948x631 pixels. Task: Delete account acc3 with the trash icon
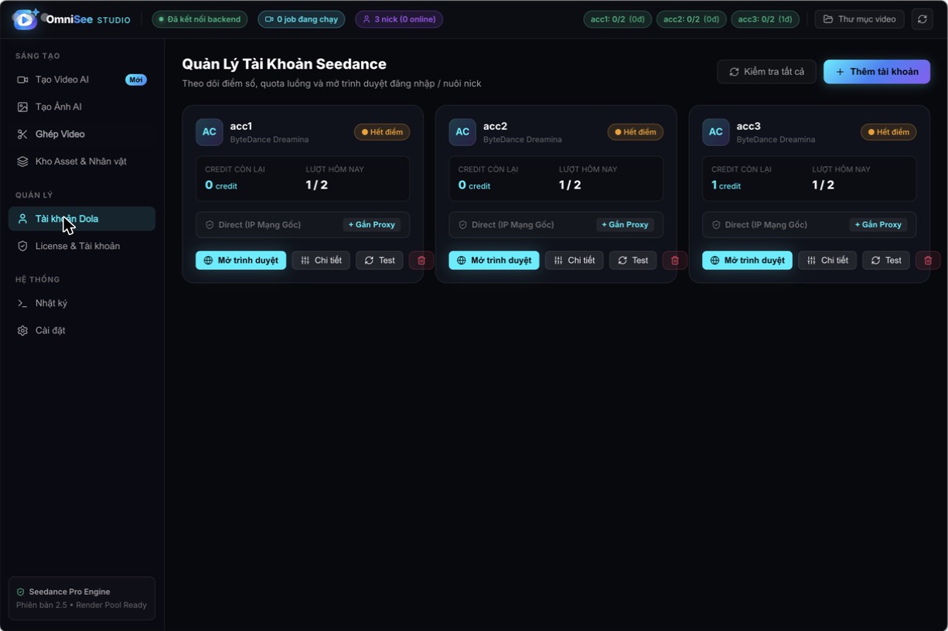[928, 261]
